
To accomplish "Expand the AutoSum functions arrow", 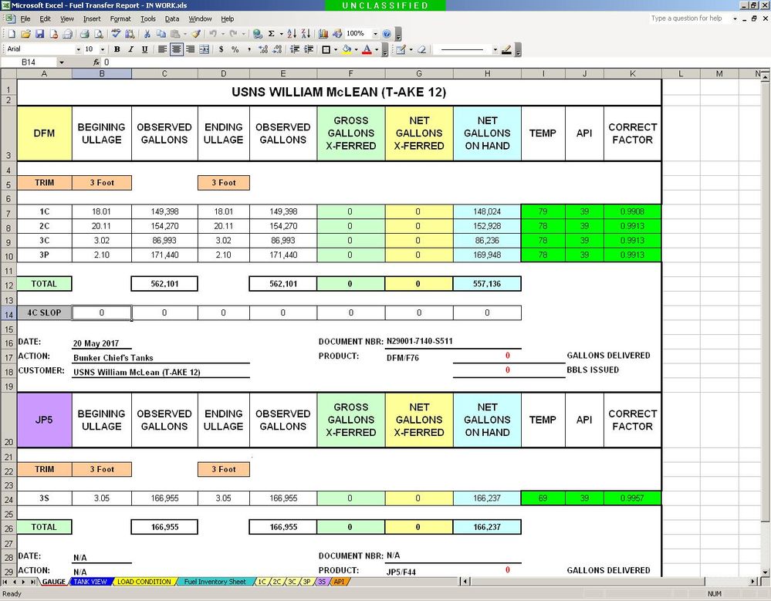I will coord(281,34).
